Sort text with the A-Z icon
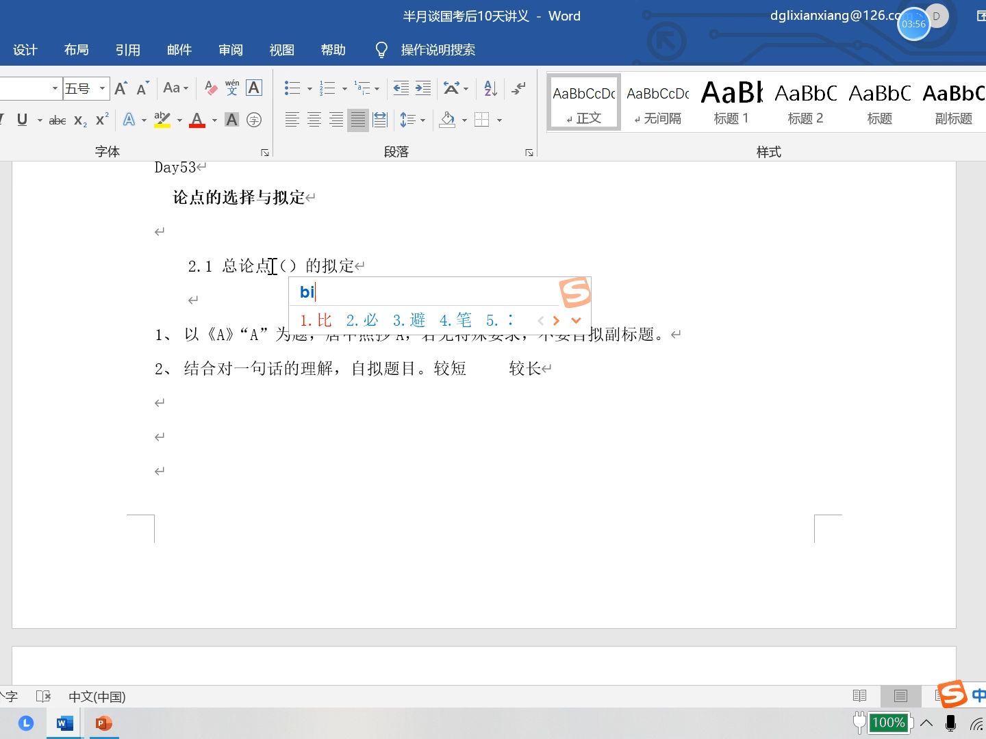Image resolution: width=986 pixels, height=739 pixels. [490, 88]
